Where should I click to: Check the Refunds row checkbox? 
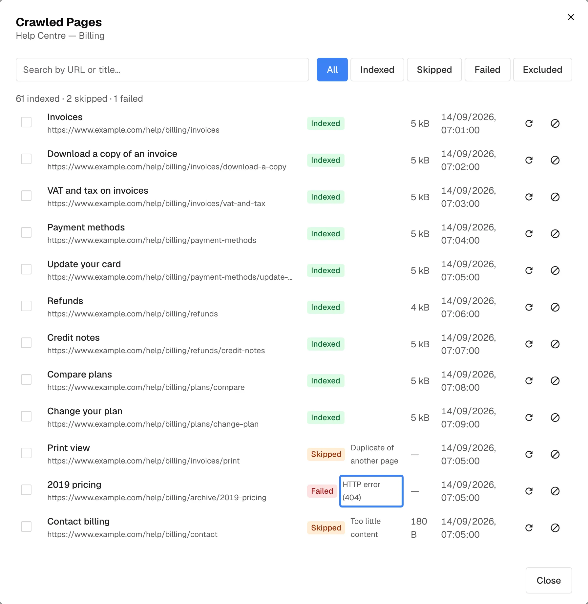pos(26,306)
